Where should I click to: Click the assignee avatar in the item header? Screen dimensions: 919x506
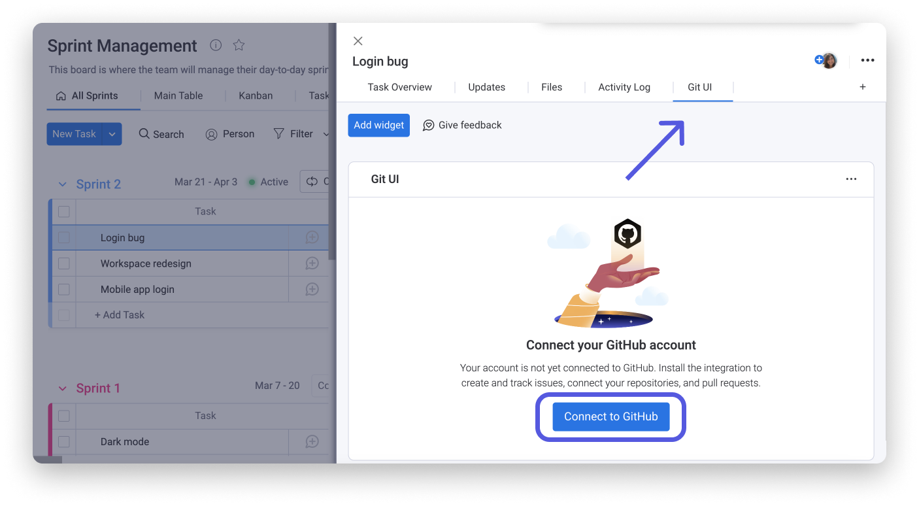pos(829,60)
